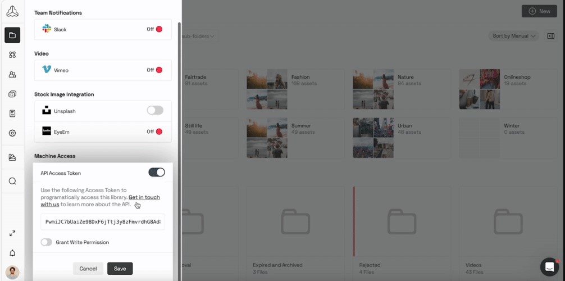The width and height of the screenshot is (565, 281).
Task: Open the Sort by Manual dropdown
Action: point(514,36)
